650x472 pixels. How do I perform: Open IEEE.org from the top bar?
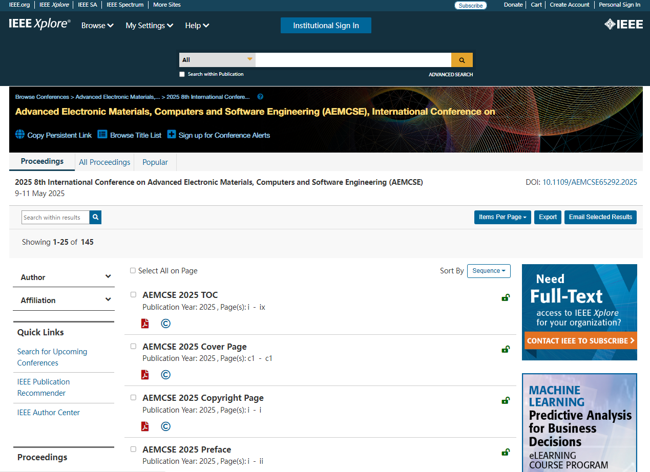19,5
